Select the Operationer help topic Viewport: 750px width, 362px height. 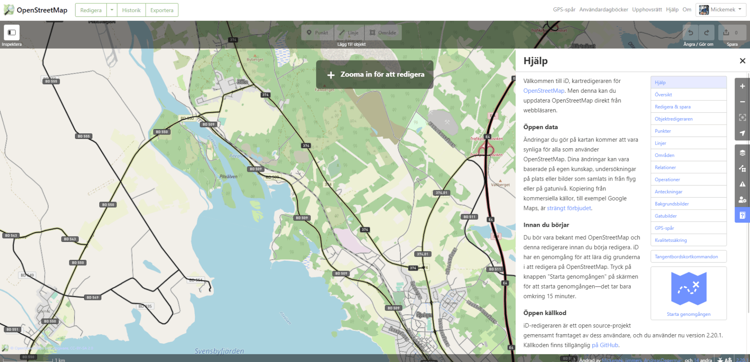pos(688,179)
